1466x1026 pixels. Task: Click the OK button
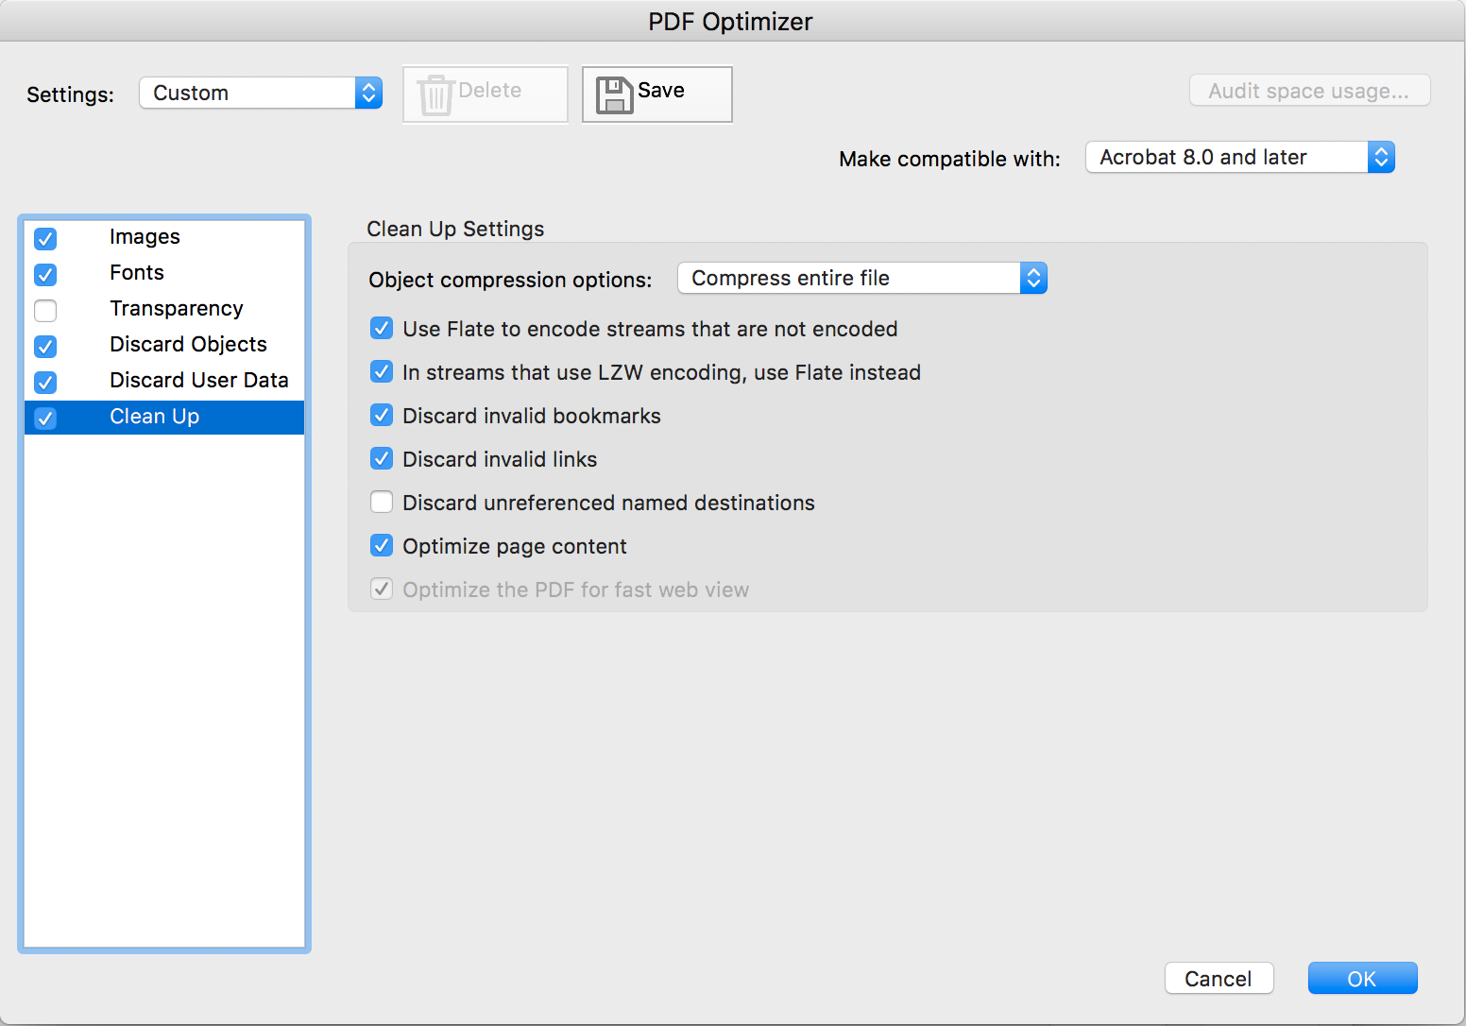click(1362, 979)
